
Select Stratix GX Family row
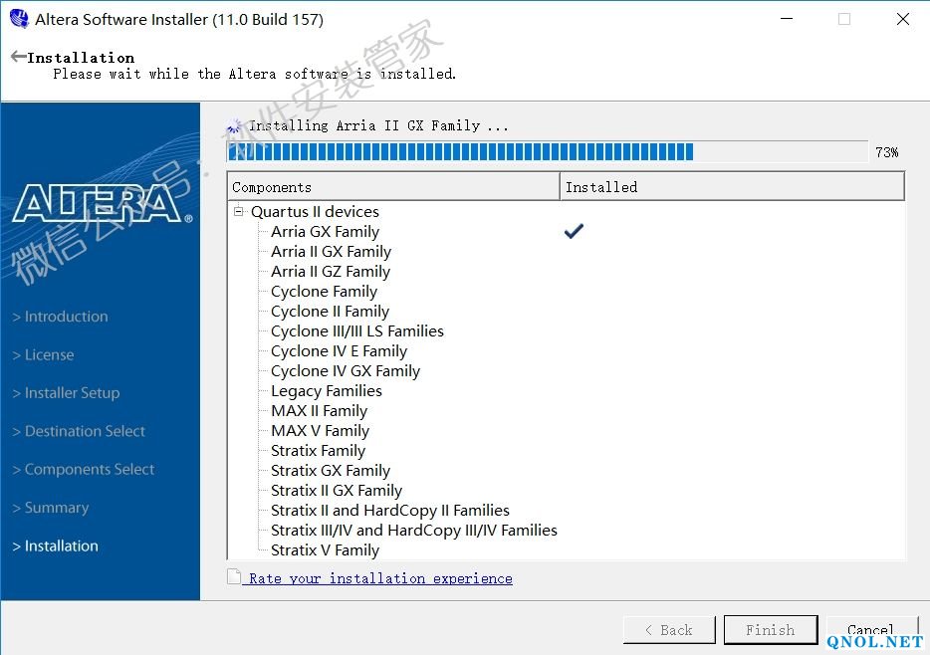pyautogui.click(x=331, y=471)
